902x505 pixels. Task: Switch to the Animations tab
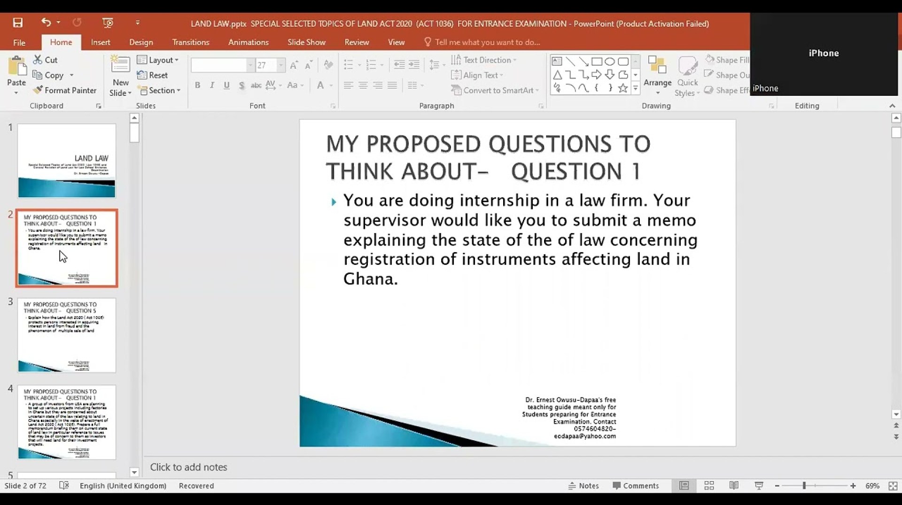coord(249,42)
